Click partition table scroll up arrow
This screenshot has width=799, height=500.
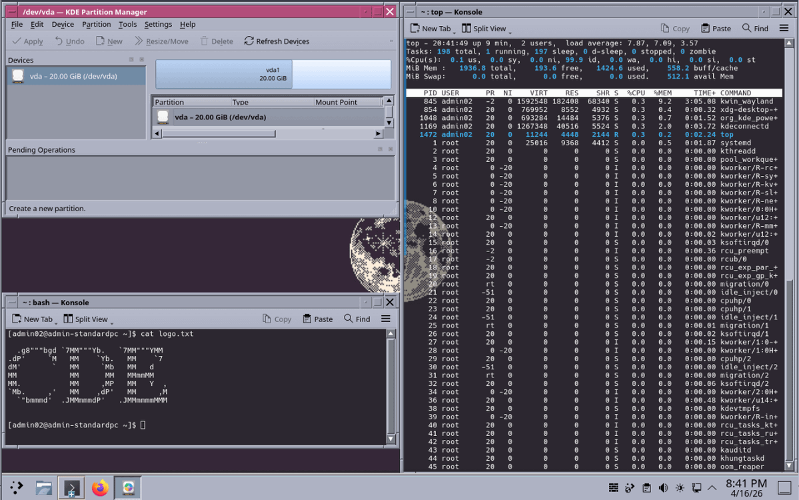pos(389,101)
